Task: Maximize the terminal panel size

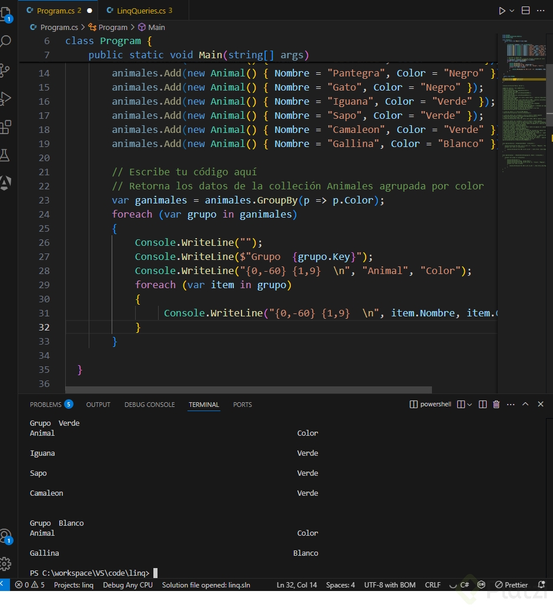Action: click(x=525, y=404)
